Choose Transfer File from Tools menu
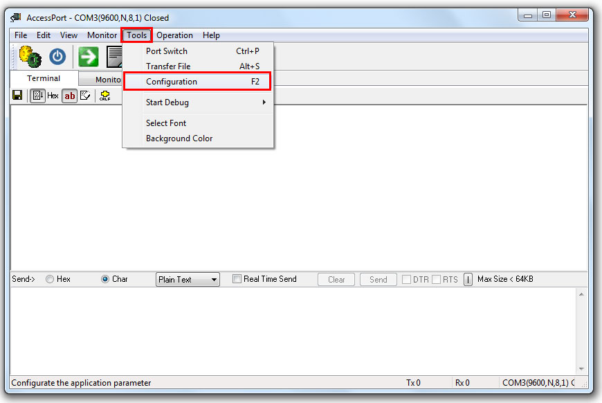The image size is (602, 403). (198, 66)
